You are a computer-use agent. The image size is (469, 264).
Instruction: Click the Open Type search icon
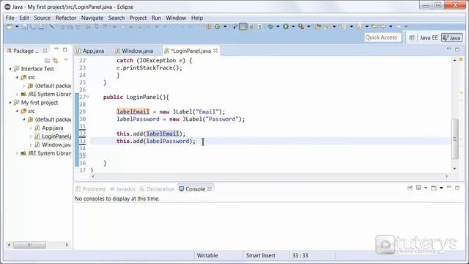(x=235, y=27)
